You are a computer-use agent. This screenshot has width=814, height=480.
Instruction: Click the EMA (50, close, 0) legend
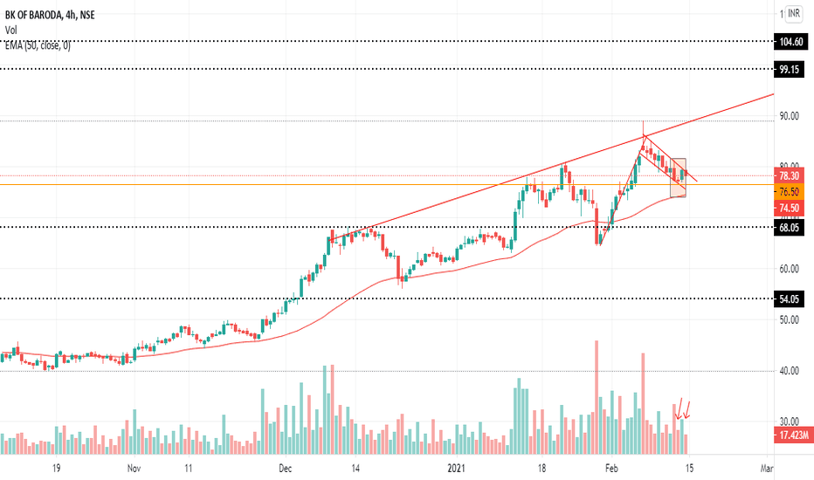tap(38, 45)
